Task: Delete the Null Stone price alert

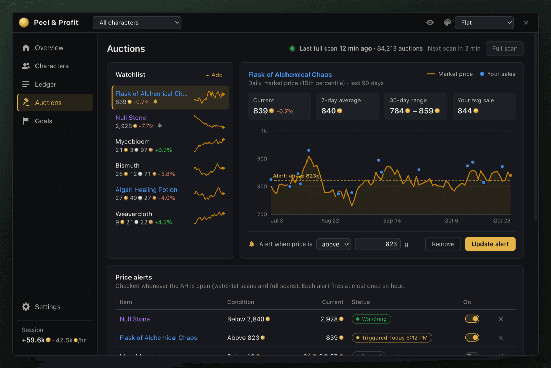Action: (x=501, y=319)
